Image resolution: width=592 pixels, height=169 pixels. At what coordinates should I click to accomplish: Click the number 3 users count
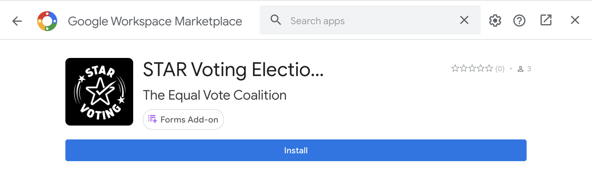[529, 69]
